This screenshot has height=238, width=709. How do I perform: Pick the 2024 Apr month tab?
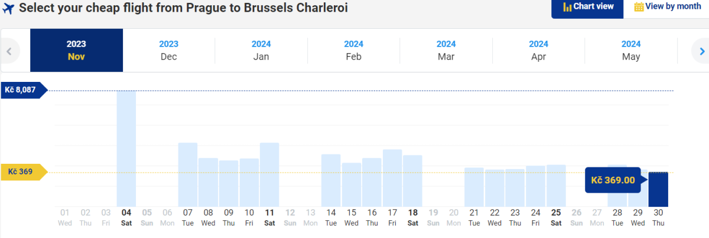click(x=538, y=51)
